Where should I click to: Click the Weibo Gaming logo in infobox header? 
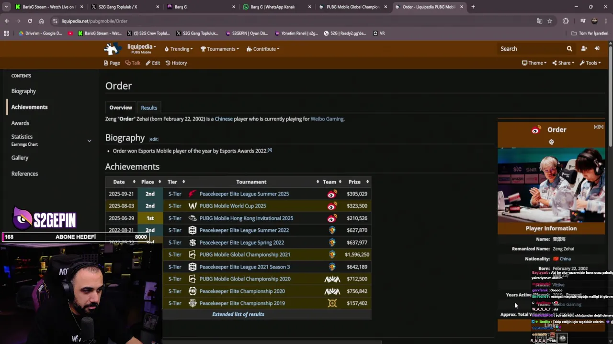click(536, 129)
